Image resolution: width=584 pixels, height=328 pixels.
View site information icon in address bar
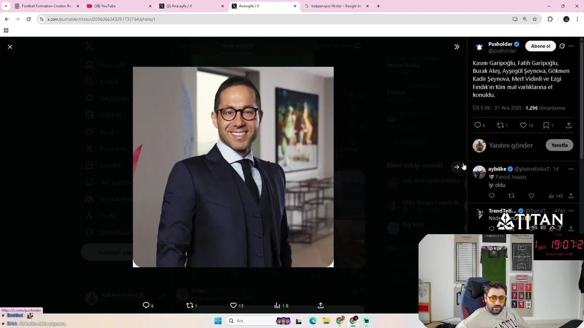coord(42,19)
